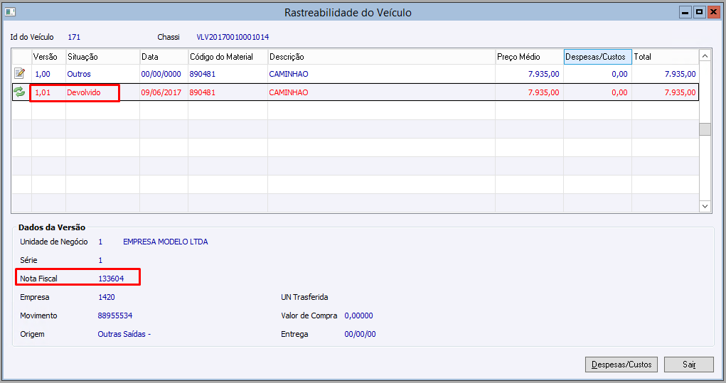
Task: Click the Preço Médio column header
Action: click(x=529, y=56)
